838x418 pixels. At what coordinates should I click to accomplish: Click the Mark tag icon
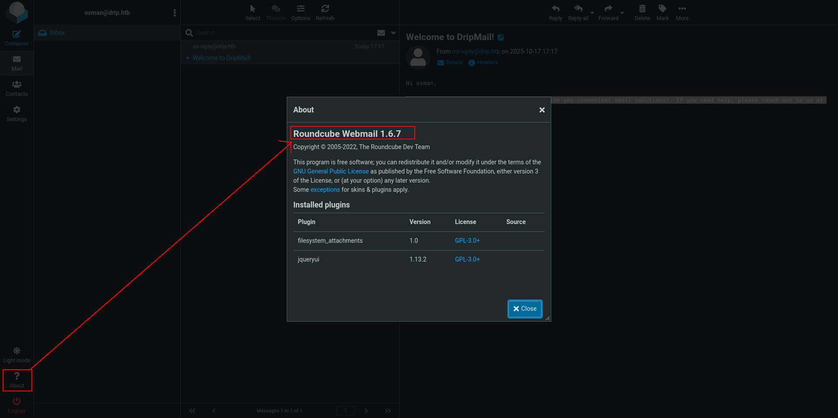(x=662, y=9)
